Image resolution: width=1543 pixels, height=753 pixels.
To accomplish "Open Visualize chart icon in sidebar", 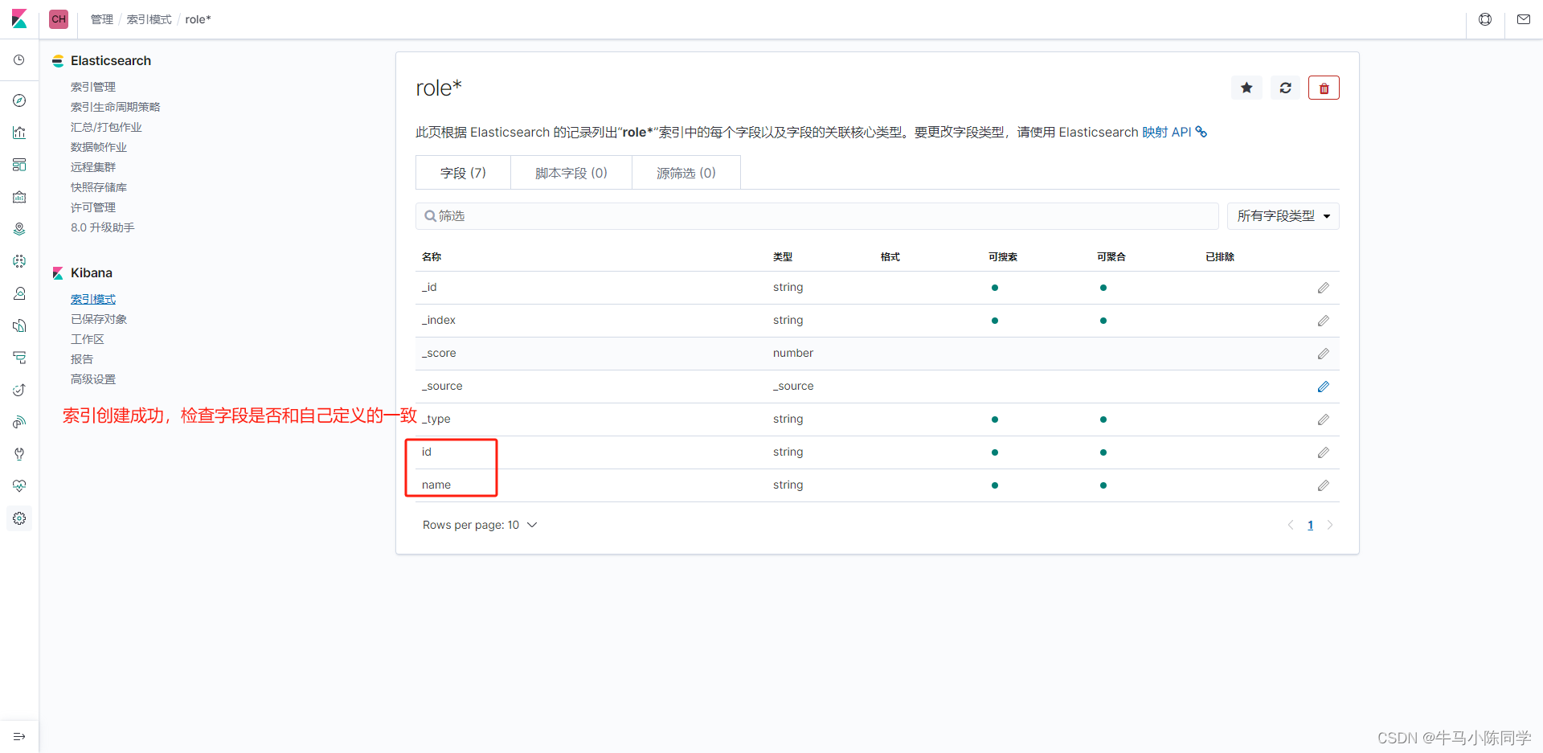I will click(19, 133).
